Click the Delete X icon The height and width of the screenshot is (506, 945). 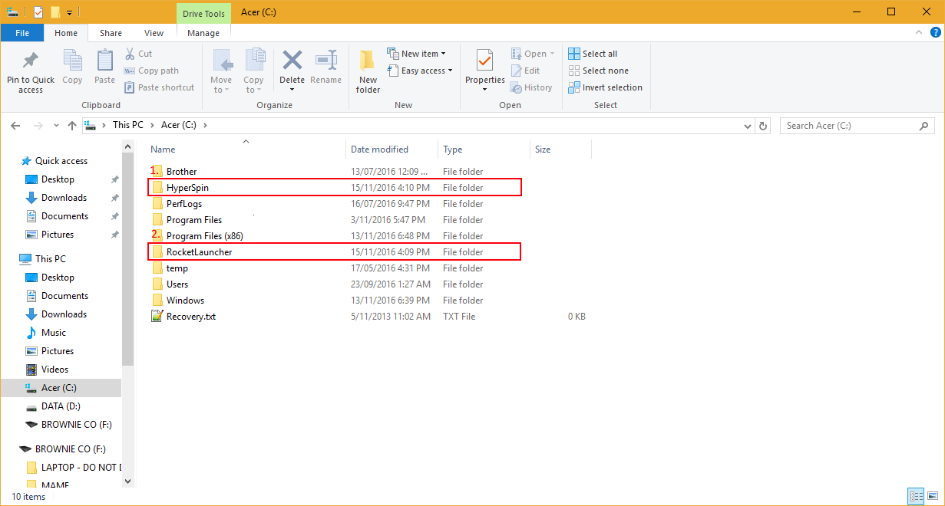pos(292,61)
